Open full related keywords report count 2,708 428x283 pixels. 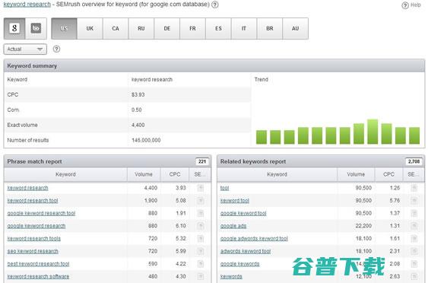click(x=414, y=161)
